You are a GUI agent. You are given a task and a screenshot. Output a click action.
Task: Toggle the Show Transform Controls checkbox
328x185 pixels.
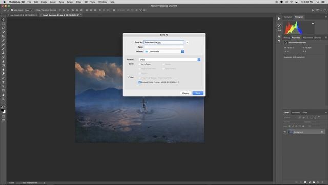click(35, 10)
